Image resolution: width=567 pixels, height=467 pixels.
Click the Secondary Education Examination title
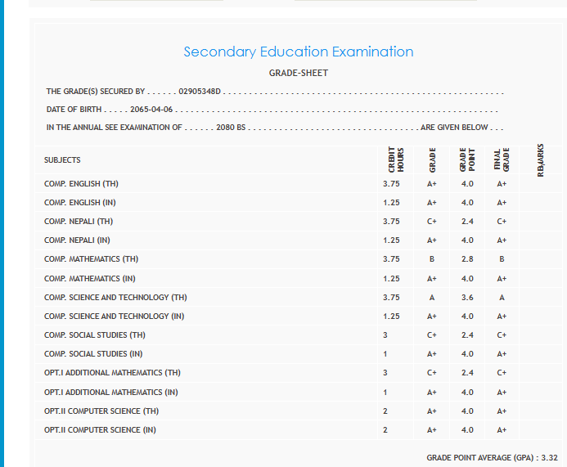[x=298, y=52]
